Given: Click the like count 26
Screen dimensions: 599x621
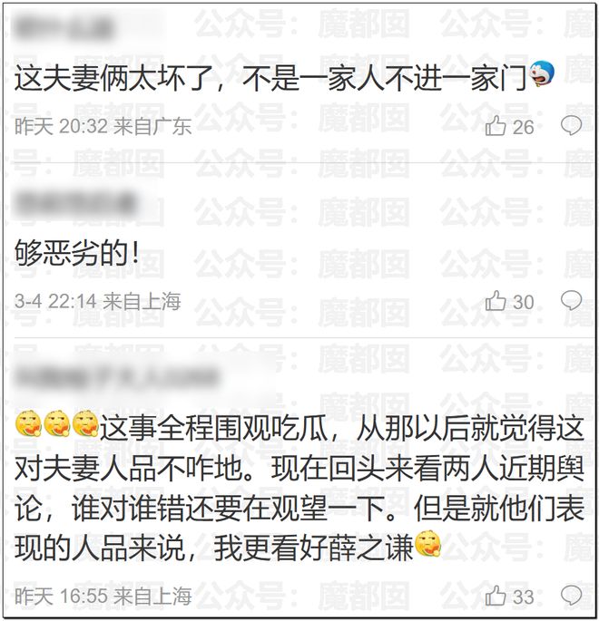Looking at the screenshot, I should pyautogui.click(x=524, y=127).
